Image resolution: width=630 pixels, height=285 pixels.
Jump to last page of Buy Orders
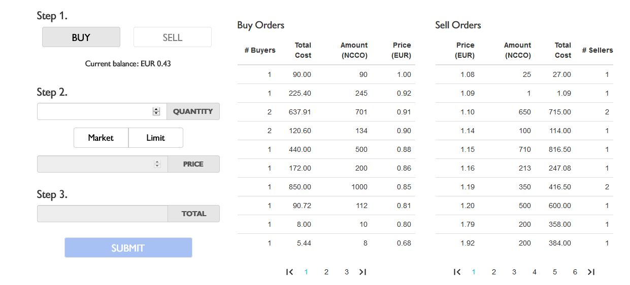[362, 272]
